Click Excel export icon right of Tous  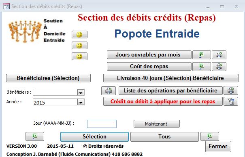pos(210,136)
